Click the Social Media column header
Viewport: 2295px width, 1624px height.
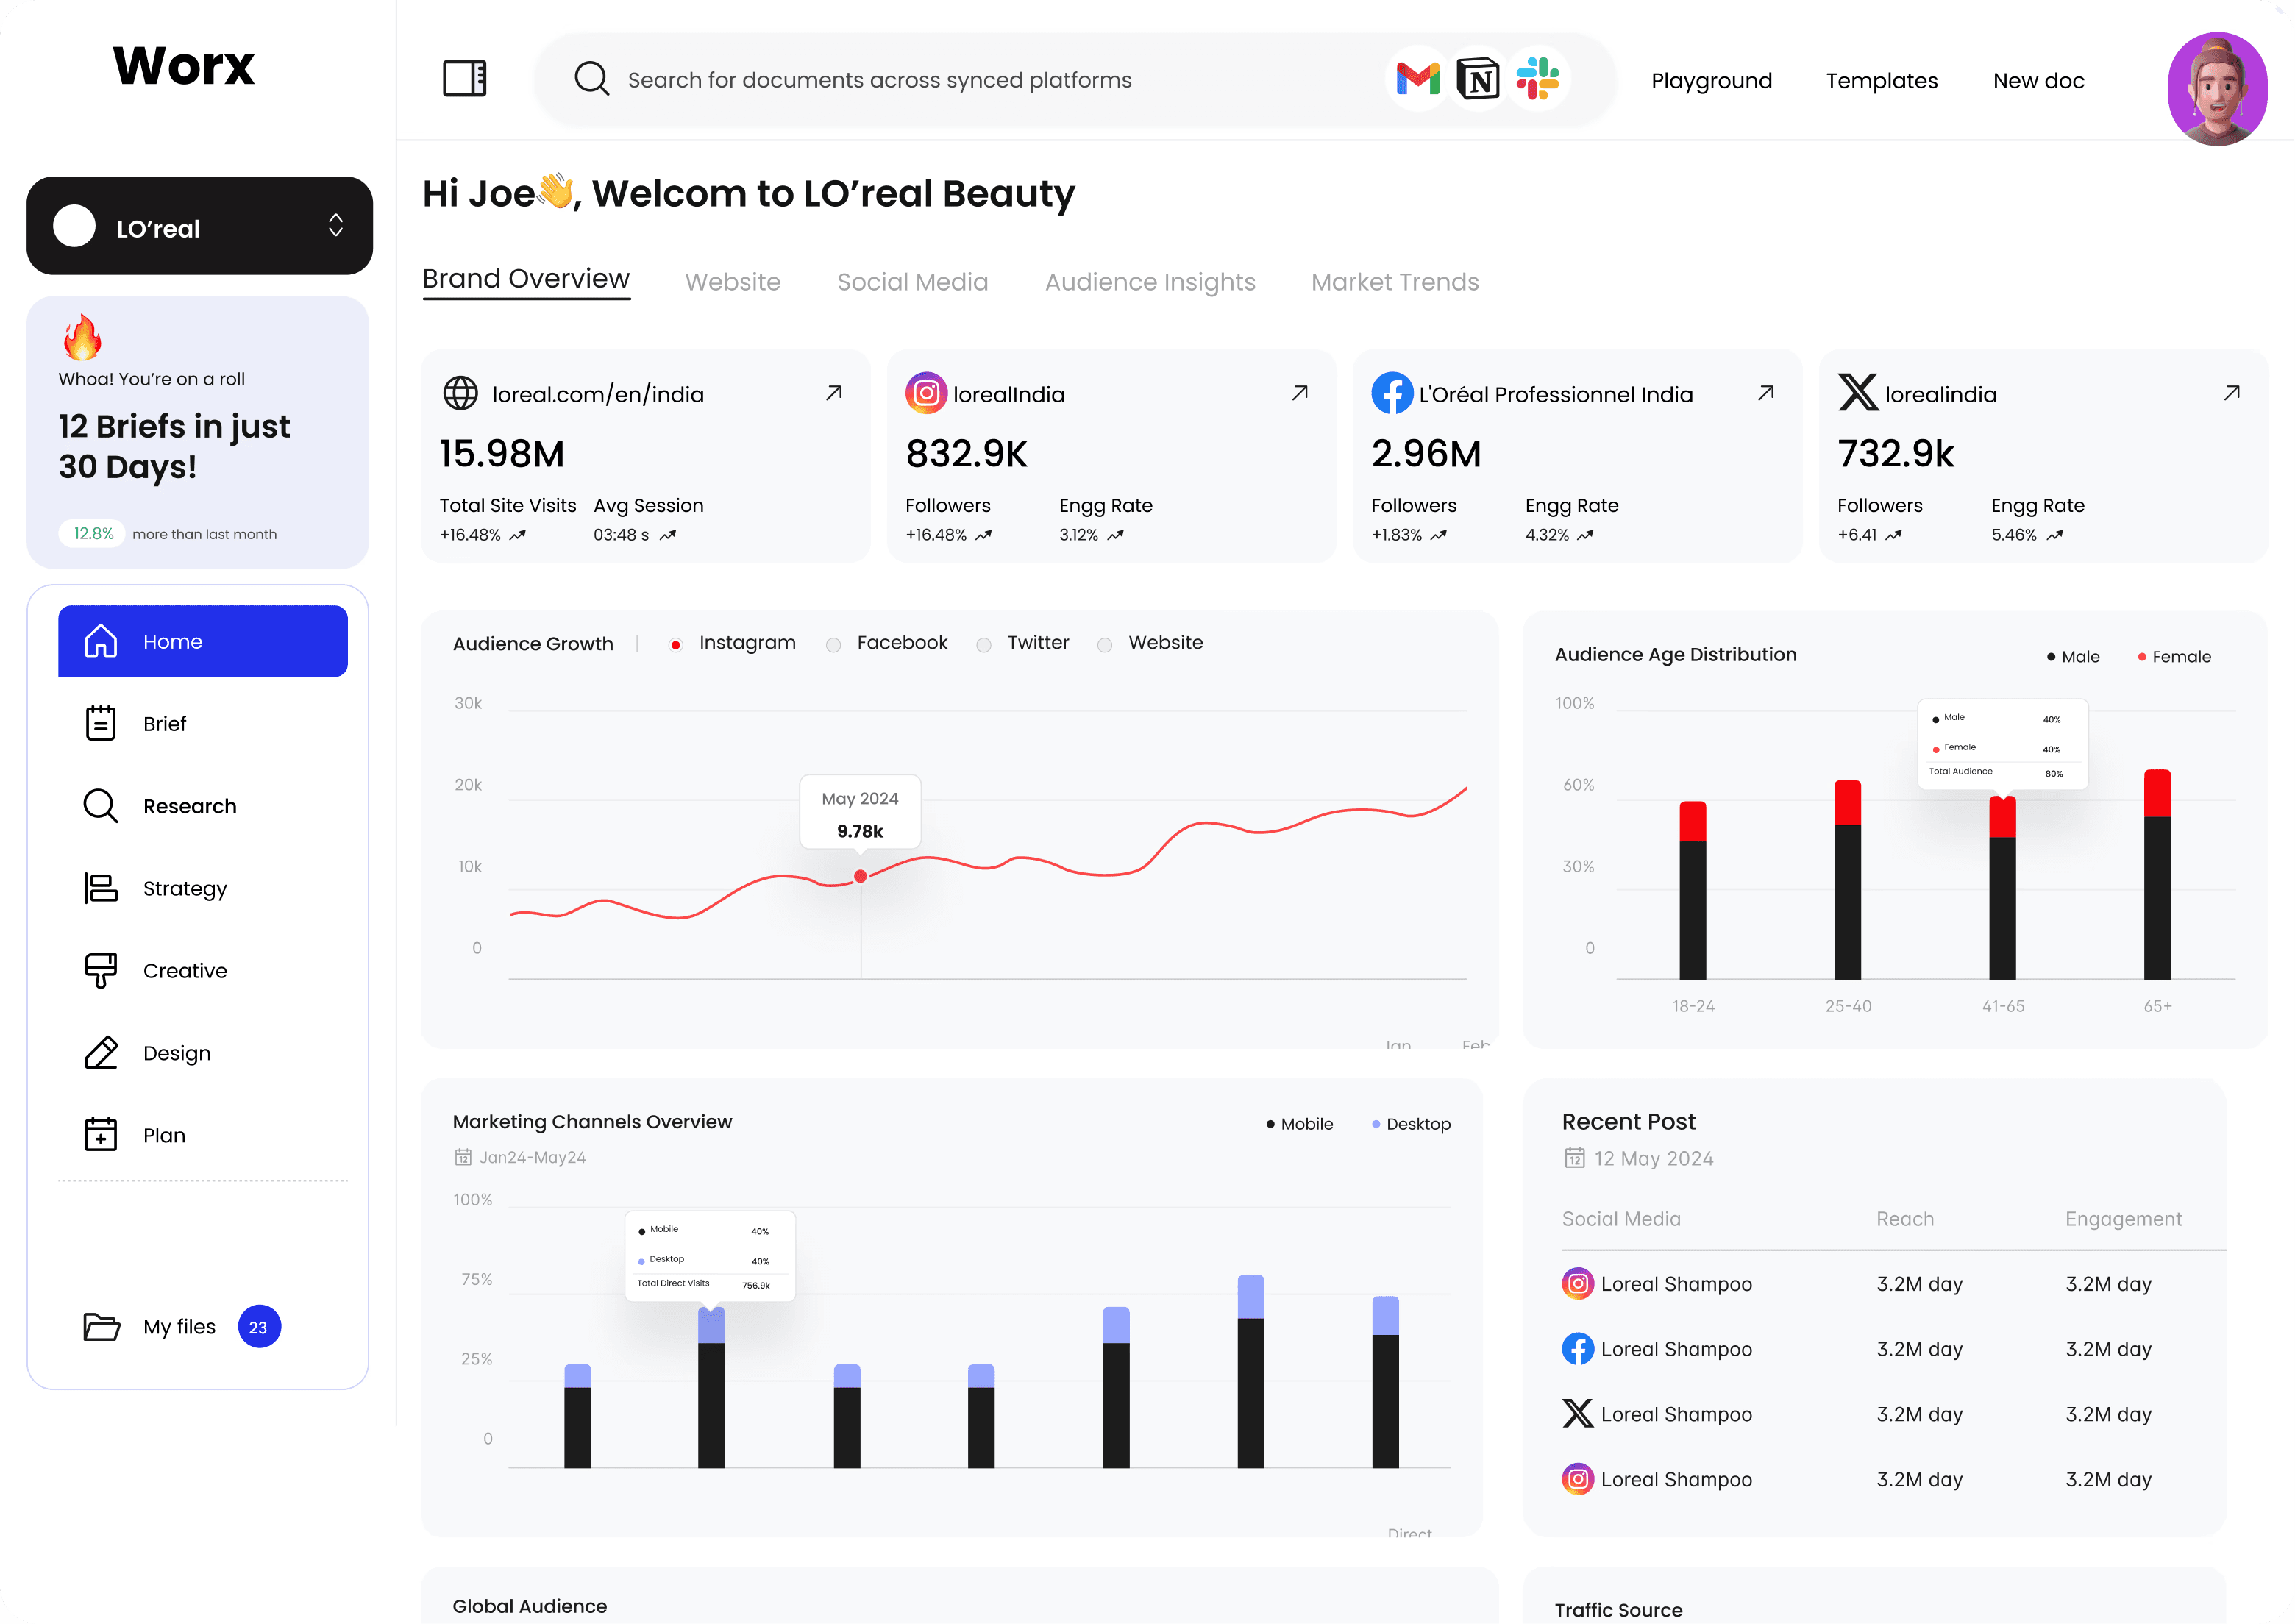(1621, 1219)
